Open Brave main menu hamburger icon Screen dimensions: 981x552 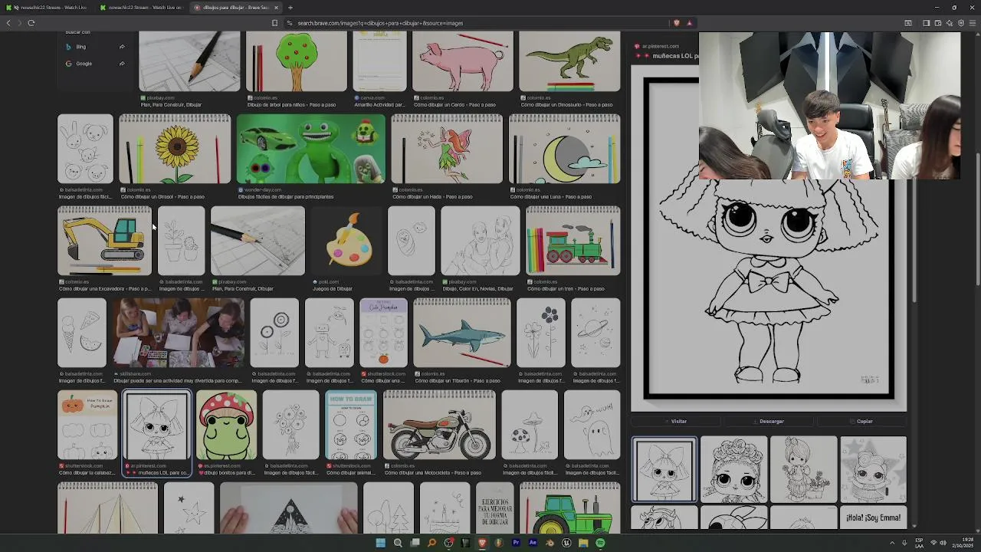(973, 23)
